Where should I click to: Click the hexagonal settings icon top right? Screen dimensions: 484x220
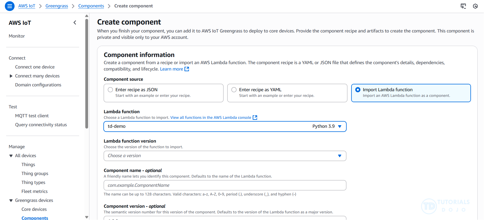tap(475, 6)
